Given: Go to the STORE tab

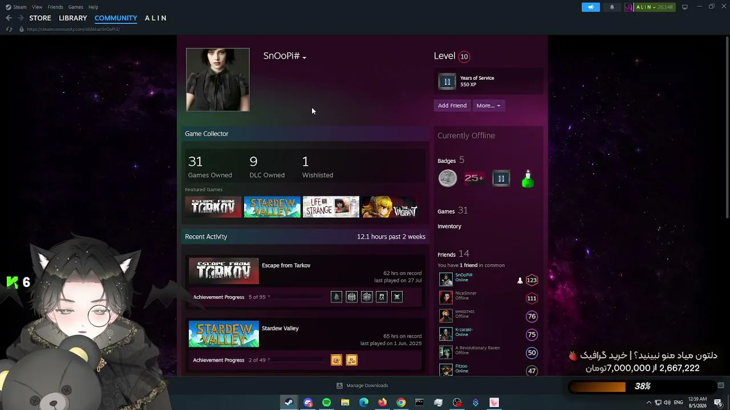Looking at the screenshot, I should point(40,18).
